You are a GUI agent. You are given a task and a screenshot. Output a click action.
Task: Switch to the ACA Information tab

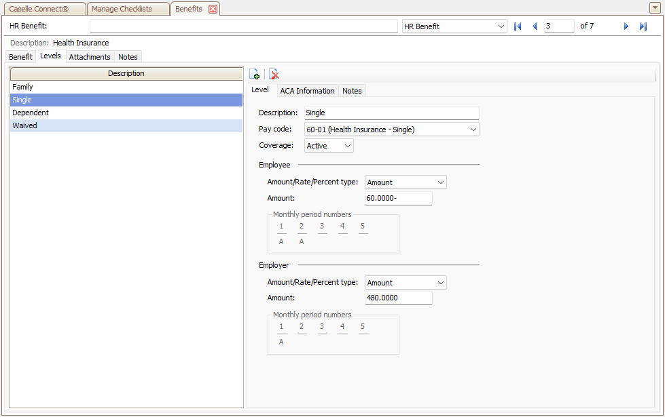(x=307, y=91)
